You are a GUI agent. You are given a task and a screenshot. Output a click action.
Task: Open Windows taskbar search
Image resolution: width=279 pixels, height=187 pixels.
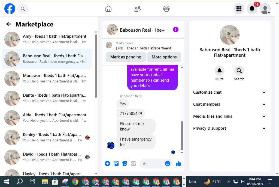point(20,182)
